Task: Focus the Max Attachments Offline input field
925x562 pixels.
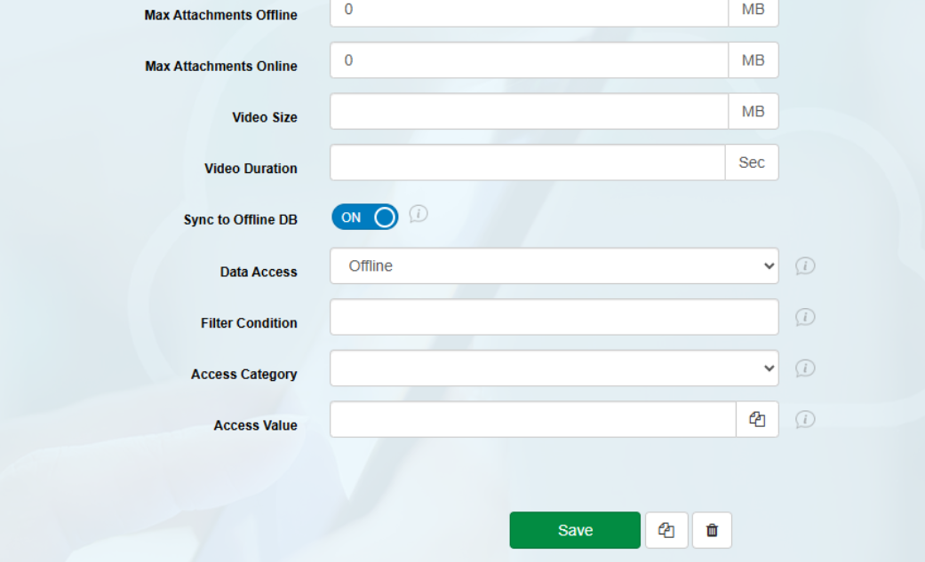Action: [x=529, y=11]
